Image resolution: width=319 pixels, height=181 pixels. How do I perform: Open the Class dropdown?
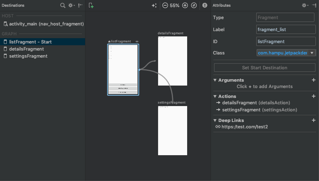click(x=312, y=53)
